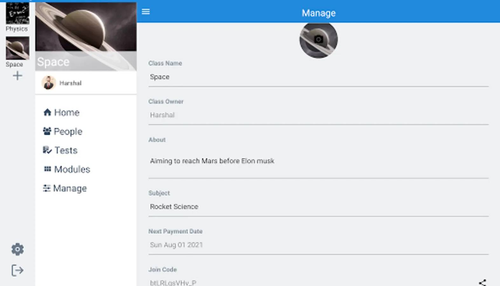This screenshot has width=500, height=286.
Task: Click the logout icon
Action: coord(17,270)
